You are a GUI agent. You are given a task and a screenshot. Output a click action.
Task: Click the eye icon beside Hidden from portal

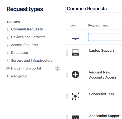(8, 68)
